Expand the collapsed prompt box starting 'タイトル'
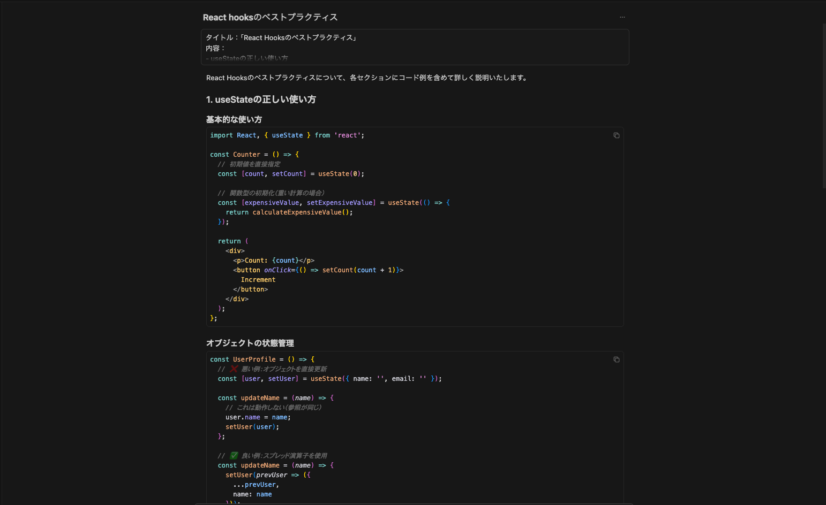826x505 pixels. coord(415,47)
